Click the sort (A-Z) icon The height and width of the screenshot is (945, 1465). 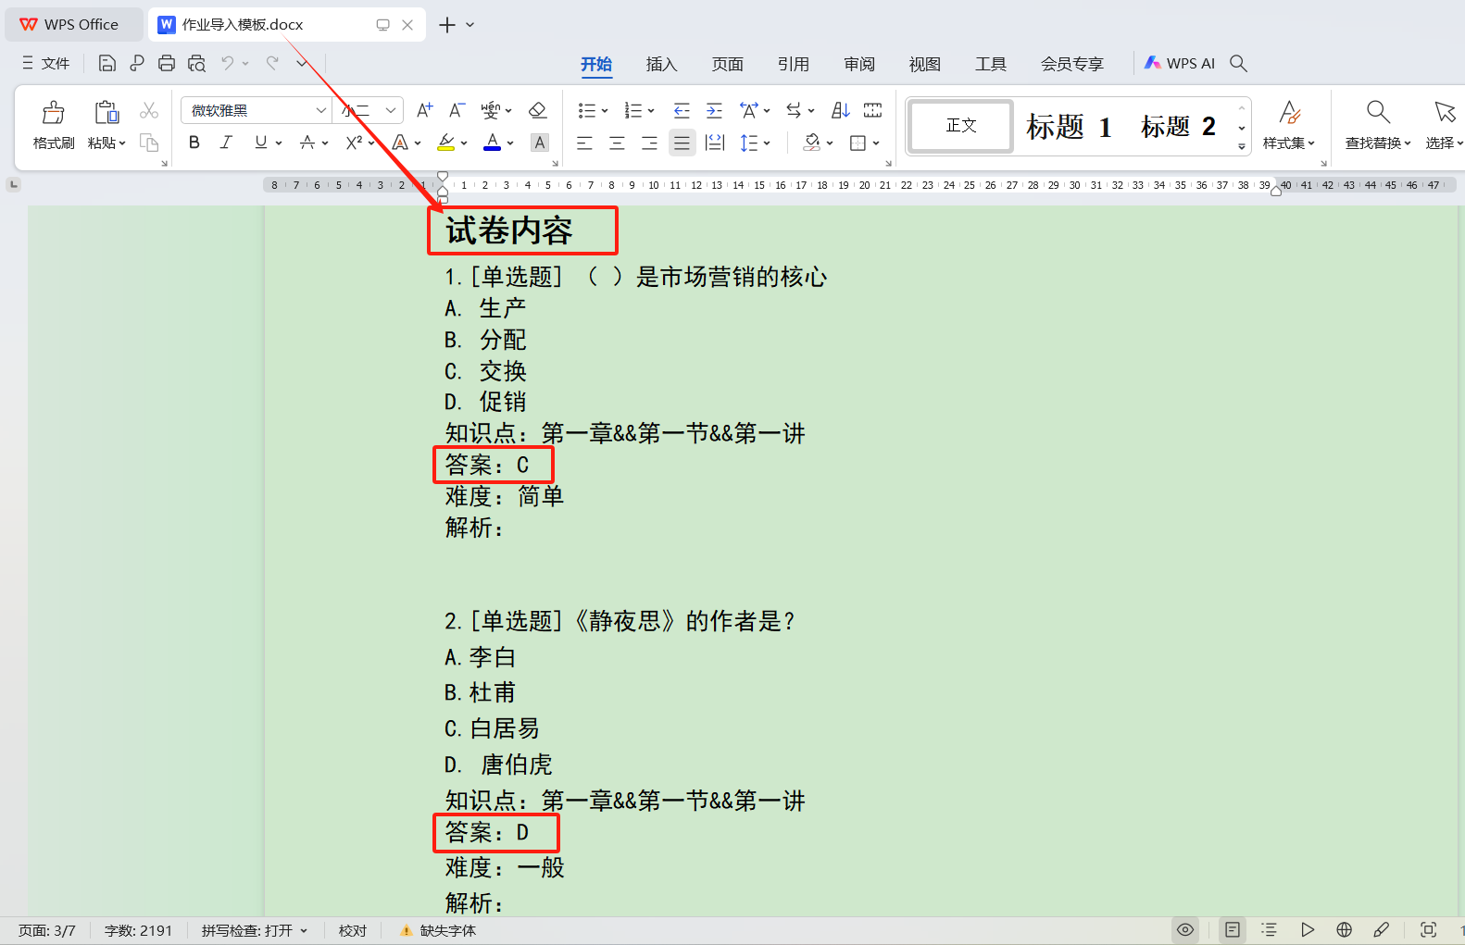pos(840,110)
